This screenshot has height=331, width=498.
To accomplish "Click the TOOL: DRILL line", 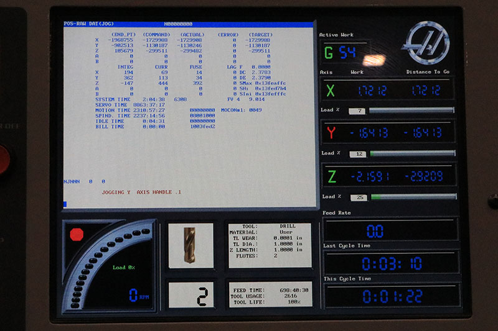I will (x=269, y=226).
